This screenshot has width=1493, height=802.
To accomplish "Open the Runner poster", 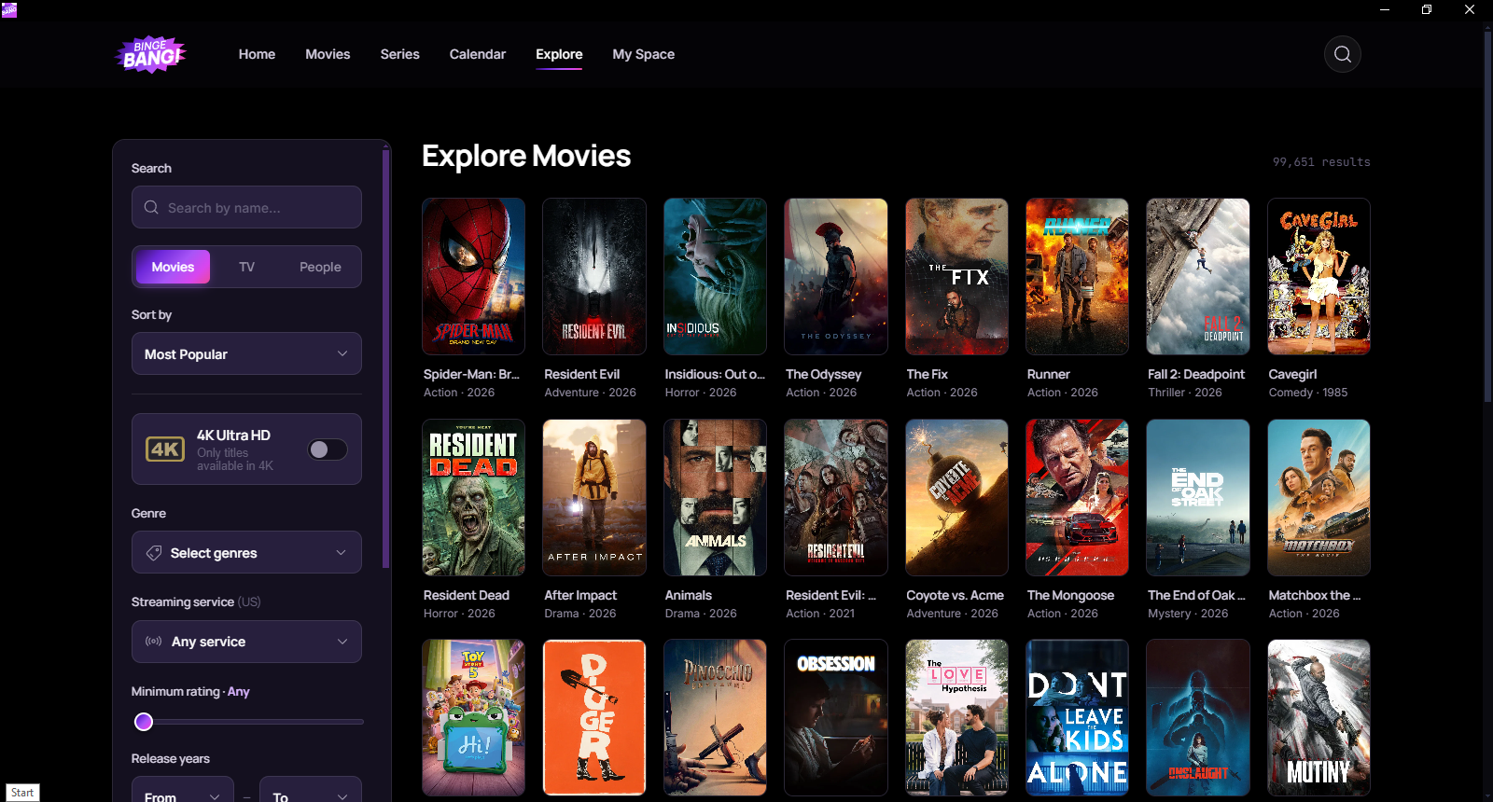I will click(x=1077, y=276).
